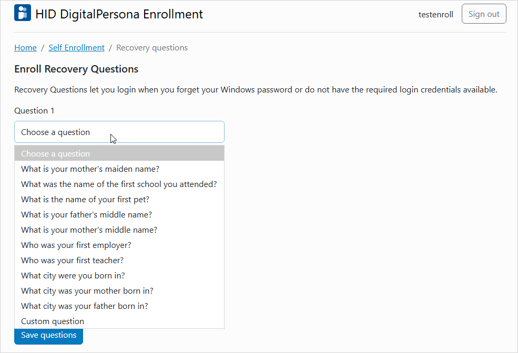Image resolution: width=518 pixels, height=353 pixels.
Task: Click the testenroll username in header
Action: (x=435, y=15)
